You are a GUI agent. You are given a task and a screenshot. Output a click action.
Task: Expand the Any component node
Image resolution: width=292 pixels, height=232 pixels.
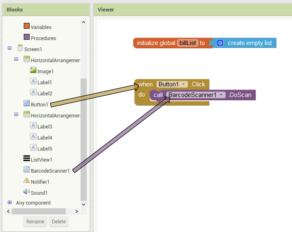click(10, 202)
